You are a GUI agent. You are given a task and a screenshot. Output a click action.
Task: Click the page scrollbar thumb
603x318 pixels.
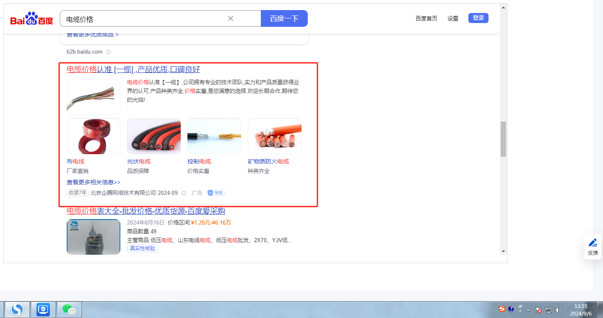(x=503, y=139)
